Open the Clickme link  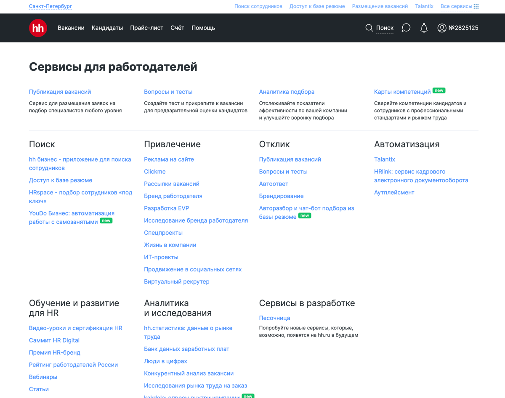(154, 172)
